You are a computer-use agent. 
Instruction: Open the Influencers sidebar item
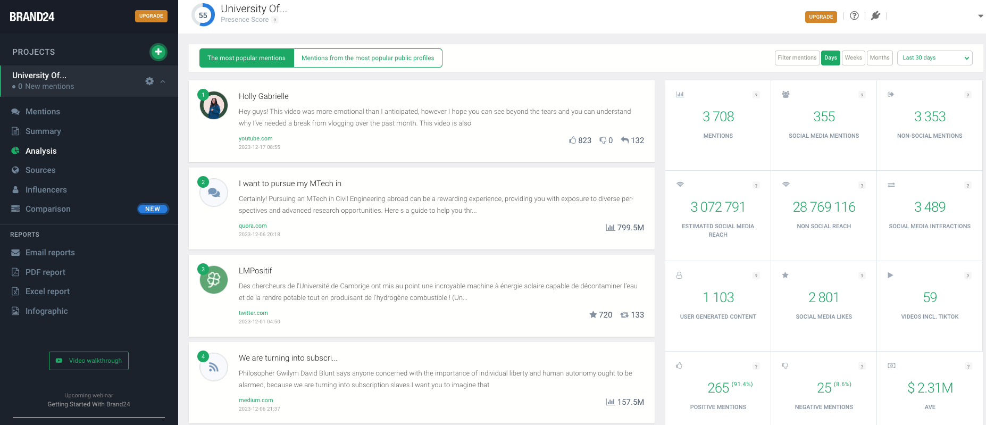pyautogui.click(x=46, y=189)
